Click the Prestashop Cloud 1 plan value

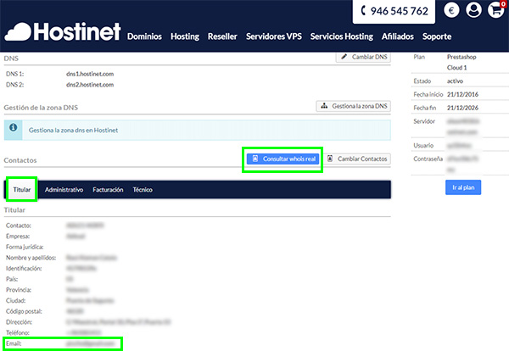click(461, 62)
